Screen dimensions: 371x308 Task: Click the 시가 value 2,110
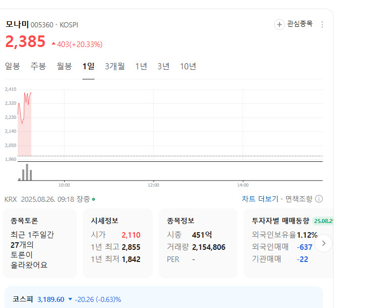click(131, 235)
